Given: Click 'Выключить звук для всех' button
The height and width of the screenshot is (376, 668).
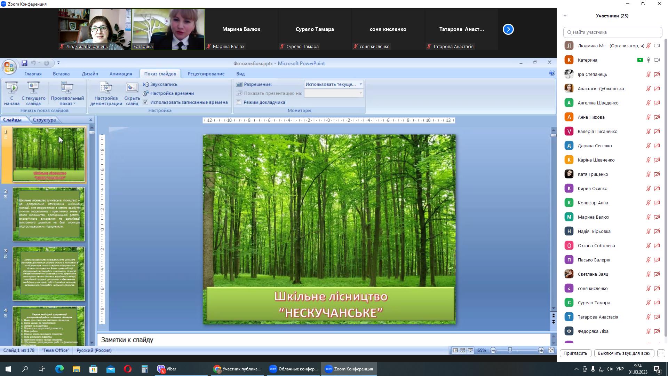Looking at the screenshot, I should 624,353.
